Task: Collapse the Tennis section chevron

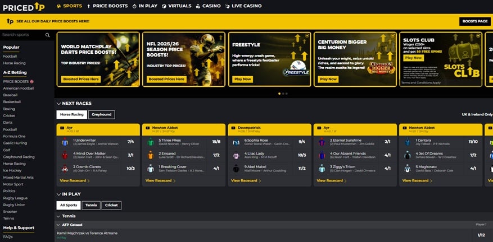Action: click(x=58, y=216)
